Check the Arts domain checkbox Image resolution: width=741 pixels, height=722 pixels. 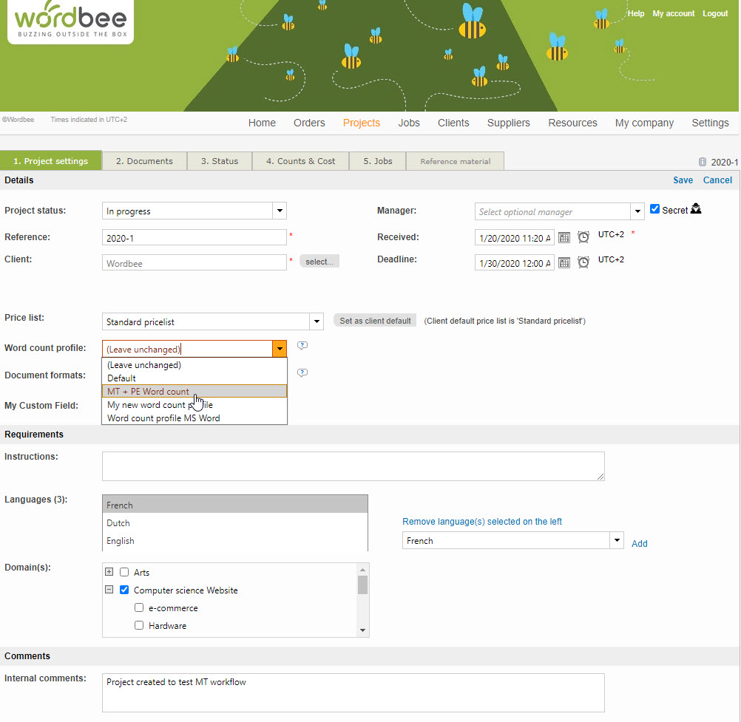pyautogui.click(x=124, y=573)
